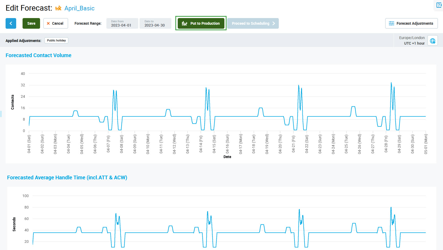The height and width of the screenshot is (250, 443).
Task: Put the forecast to production
Action: point(201,23)
